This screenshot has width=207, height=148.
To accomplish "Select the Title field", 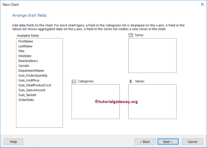I will tap(21, 51).
